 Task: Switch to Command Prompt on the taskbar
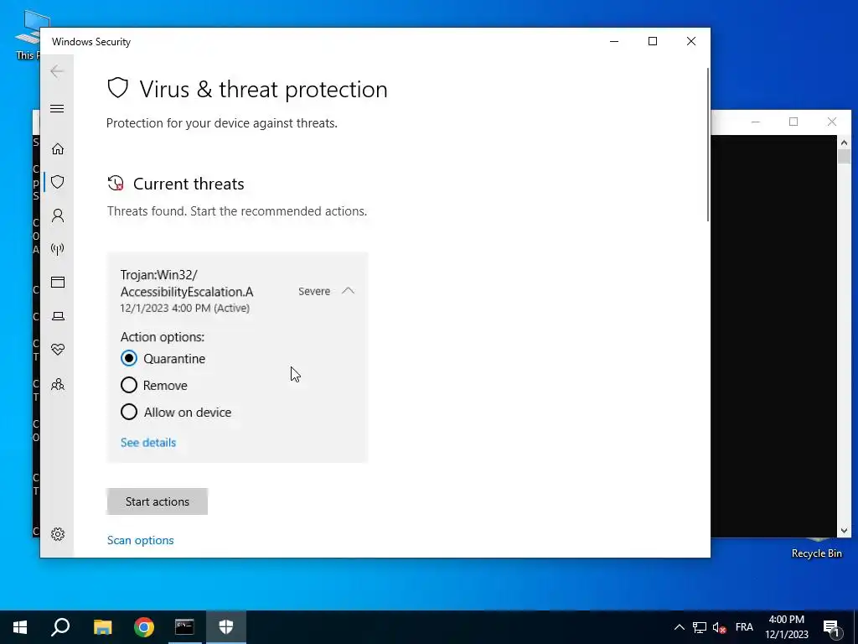tap(184, 627)
